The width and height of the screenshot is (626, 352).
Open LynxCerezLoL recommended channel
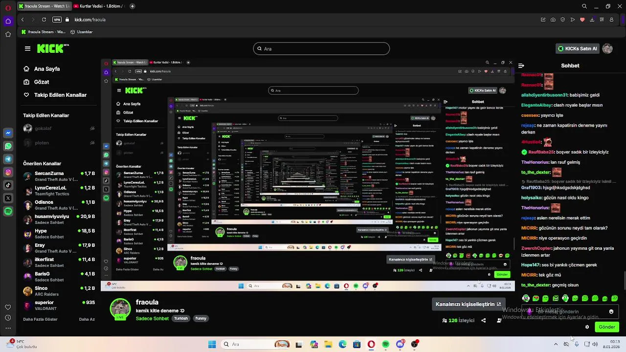point(59,191)
